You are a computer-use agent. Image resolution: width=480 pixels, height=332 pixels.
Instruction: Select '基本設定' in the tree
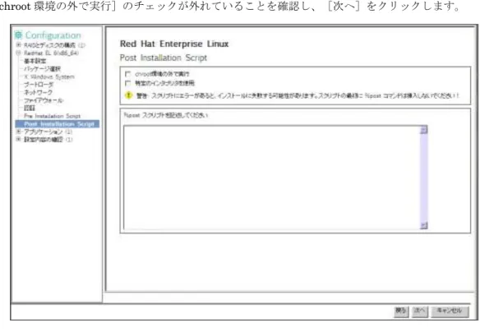click(35, 61)
